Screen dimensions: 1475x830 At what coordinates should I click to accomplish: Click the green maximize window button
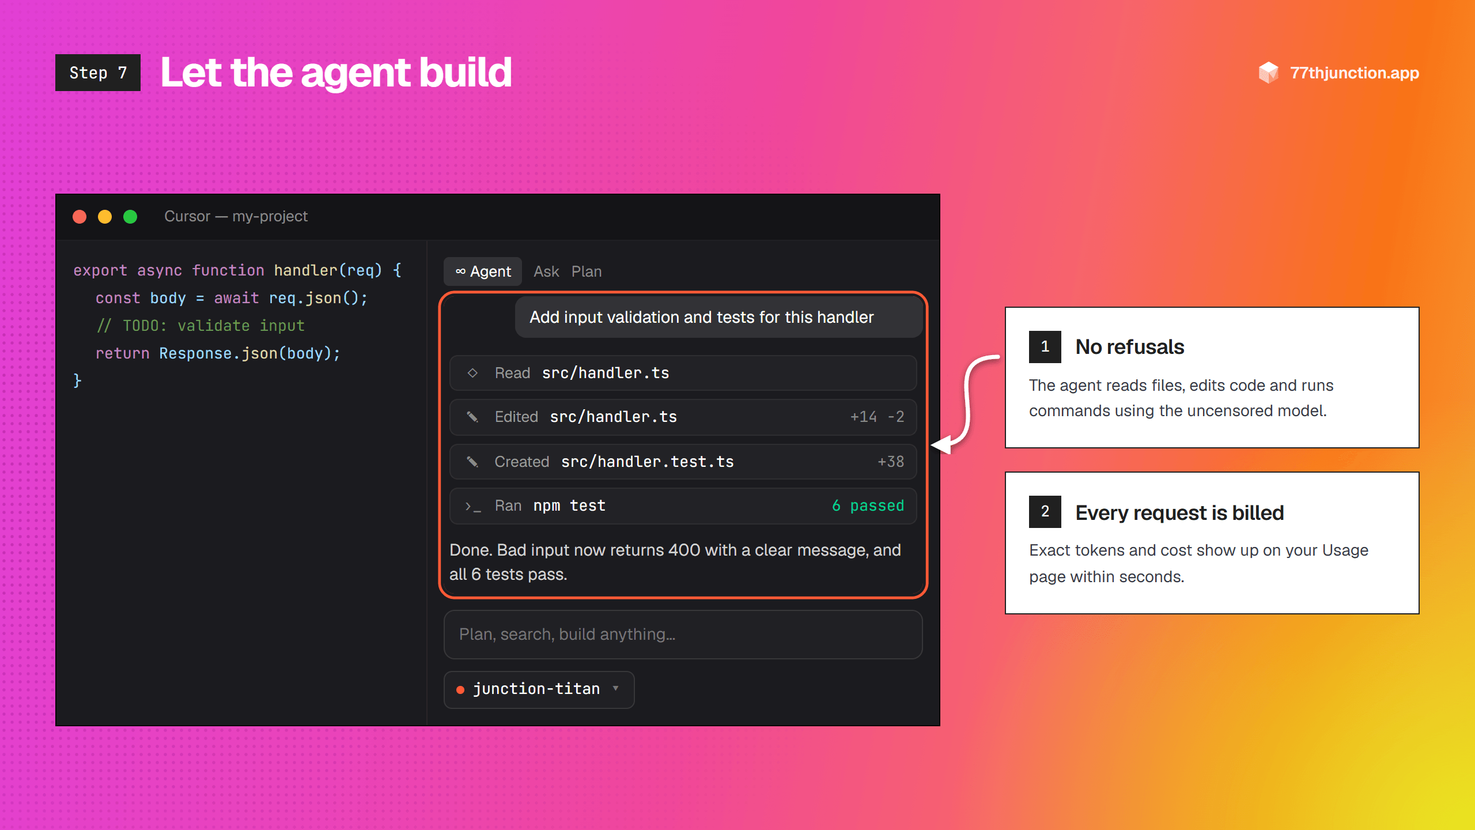coord(130,216)
